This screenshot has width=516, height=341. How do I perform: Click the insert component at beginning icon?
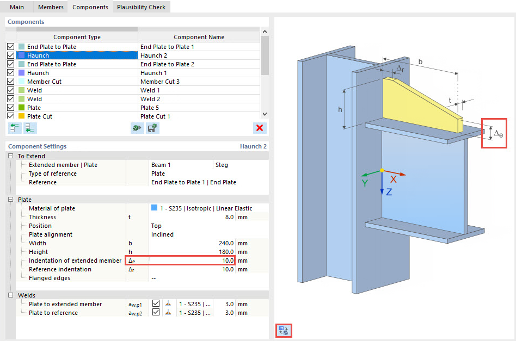pos(15,128)
